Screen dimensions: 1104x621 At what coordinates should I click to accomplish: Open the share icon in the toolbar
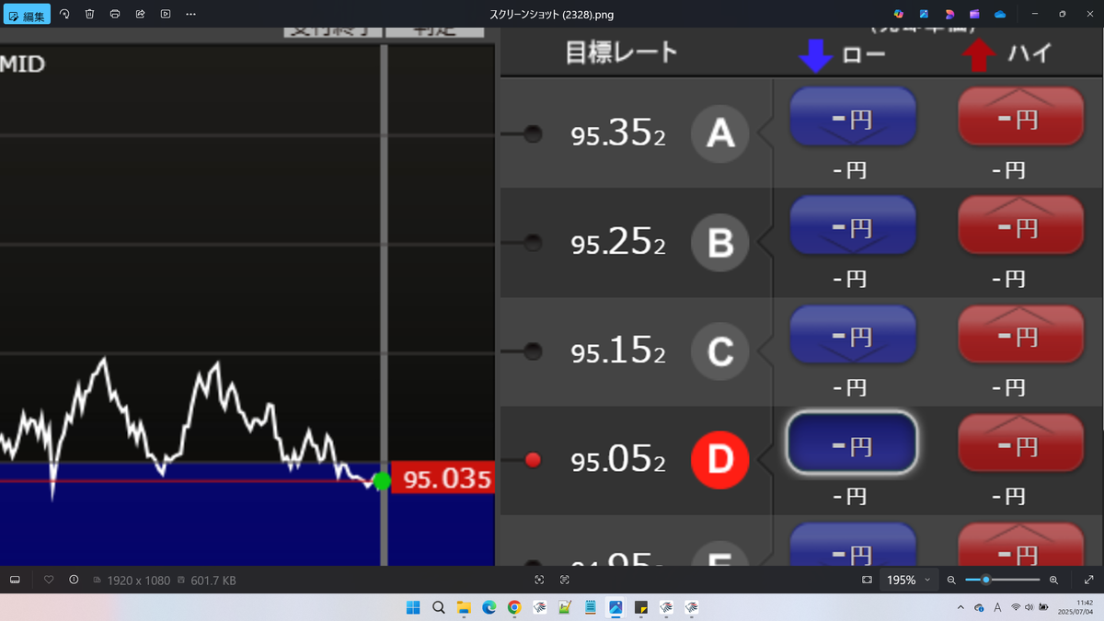[140, 15]
